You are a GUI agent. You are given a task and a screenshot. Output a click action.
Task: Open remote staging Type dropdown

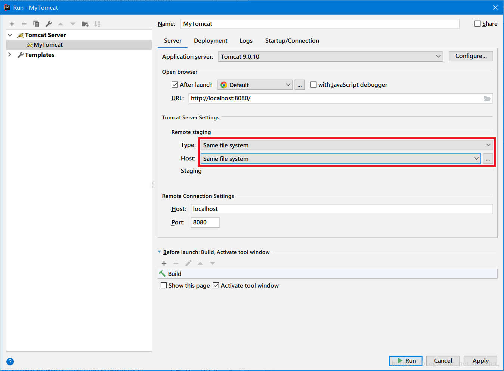point(347,145)
